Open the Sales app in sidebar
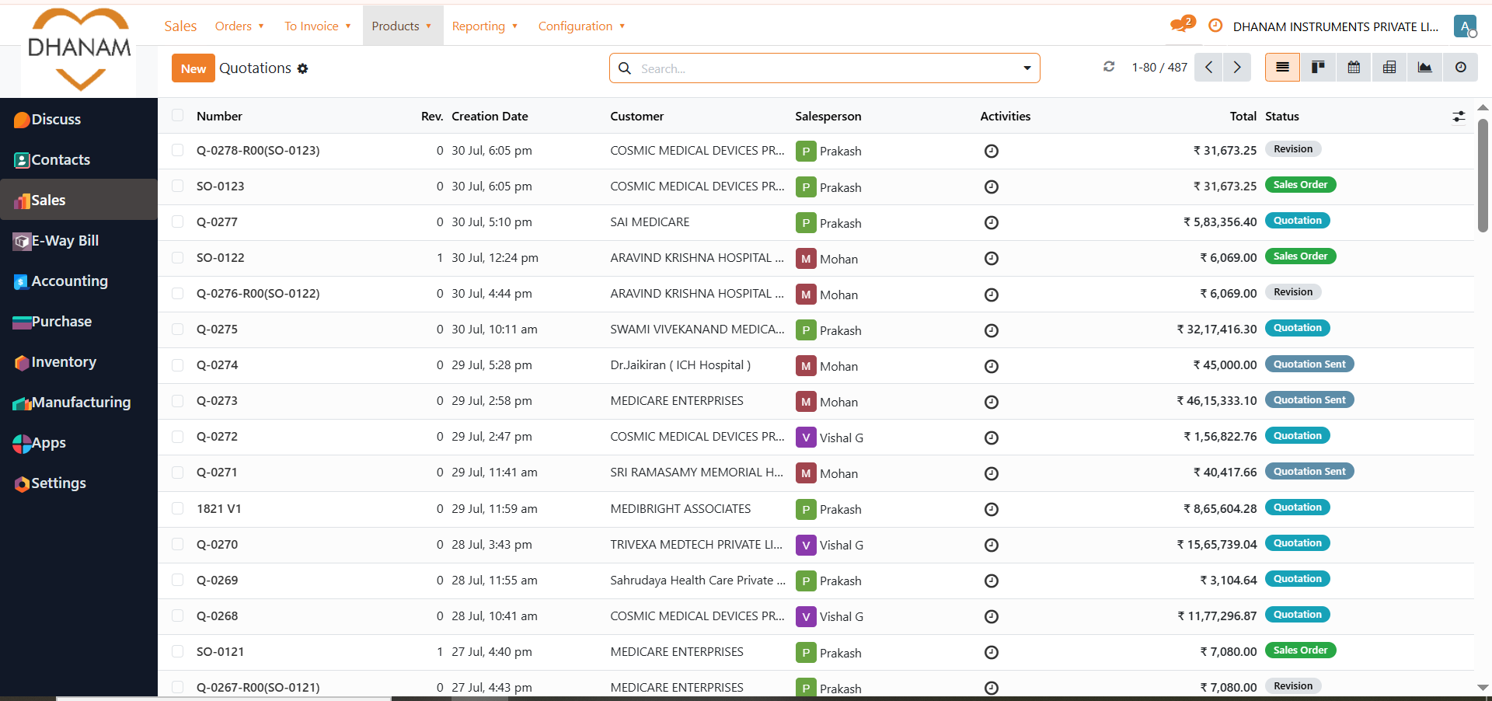Image resolution: width=1492 pixels, height=701 pixels. point(78,200)
